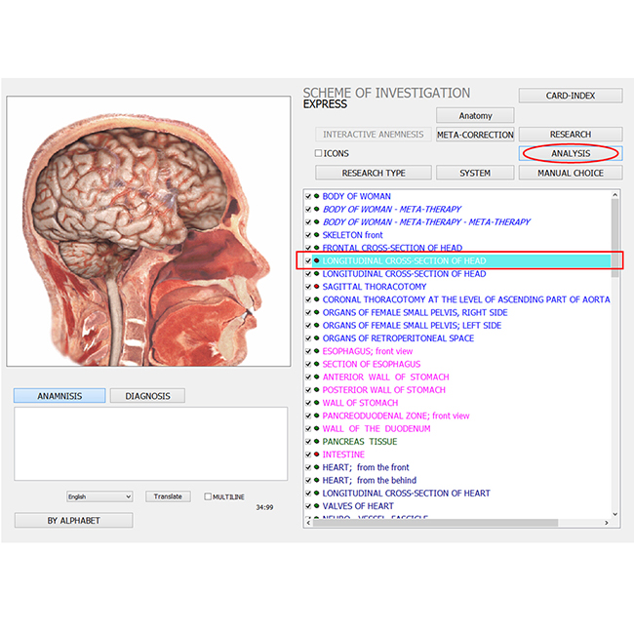Viewport: 634px width, 634px height.
Task: Click the green dot beside VALVES OF HEART
Action: (317, 506)
